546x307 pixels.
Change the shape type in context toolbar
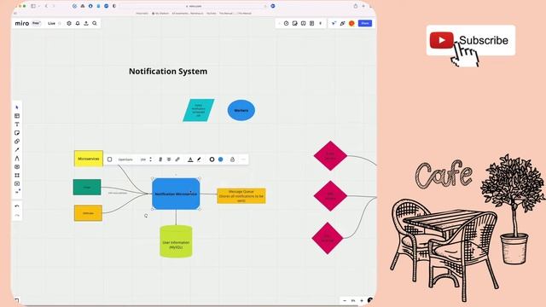[x=110, y=159]
